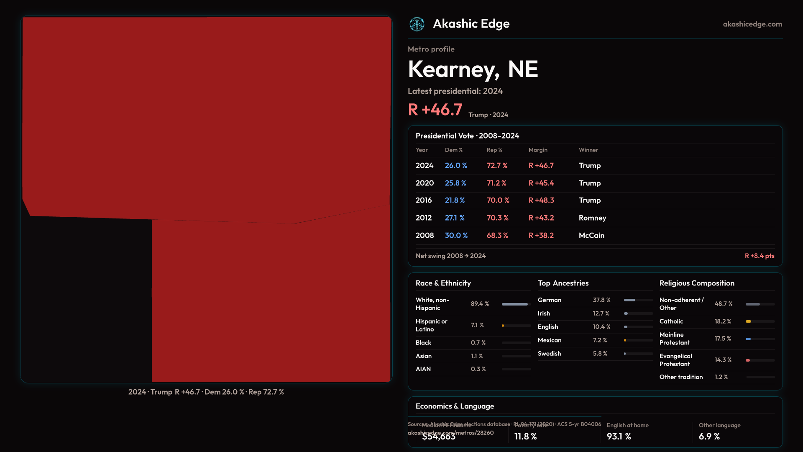Click the R +8.4 pts net swing value

[759, 256]
